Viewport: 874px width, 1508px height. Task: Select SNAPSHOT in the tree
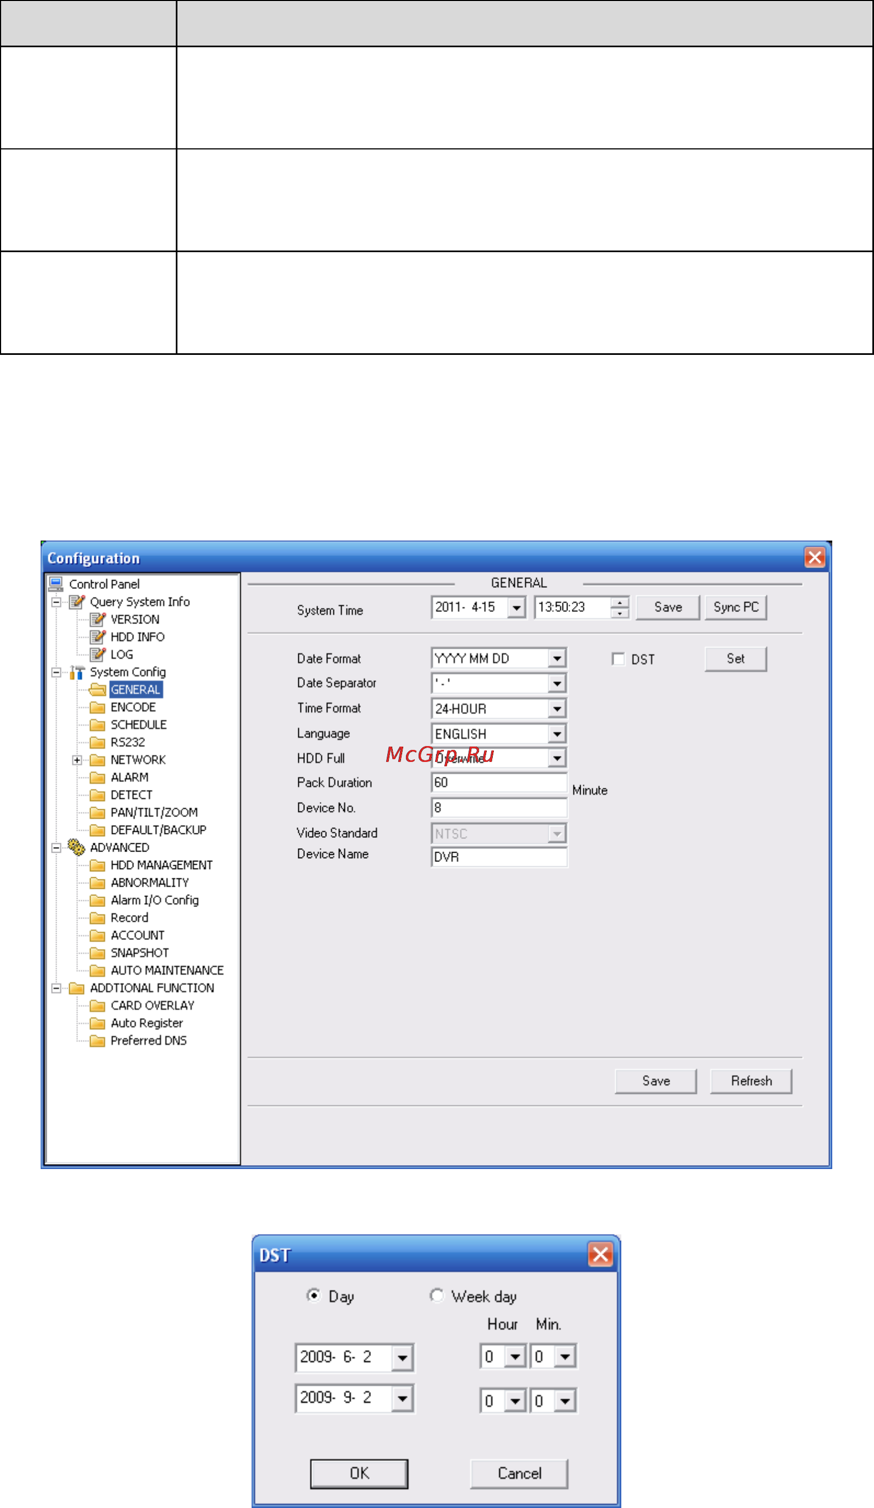pyautogui.click(x=140, y=953)
